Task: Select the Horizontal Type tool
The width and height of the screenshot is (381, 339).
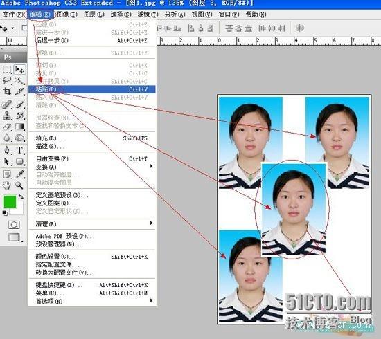Action: tap(19, 150)
